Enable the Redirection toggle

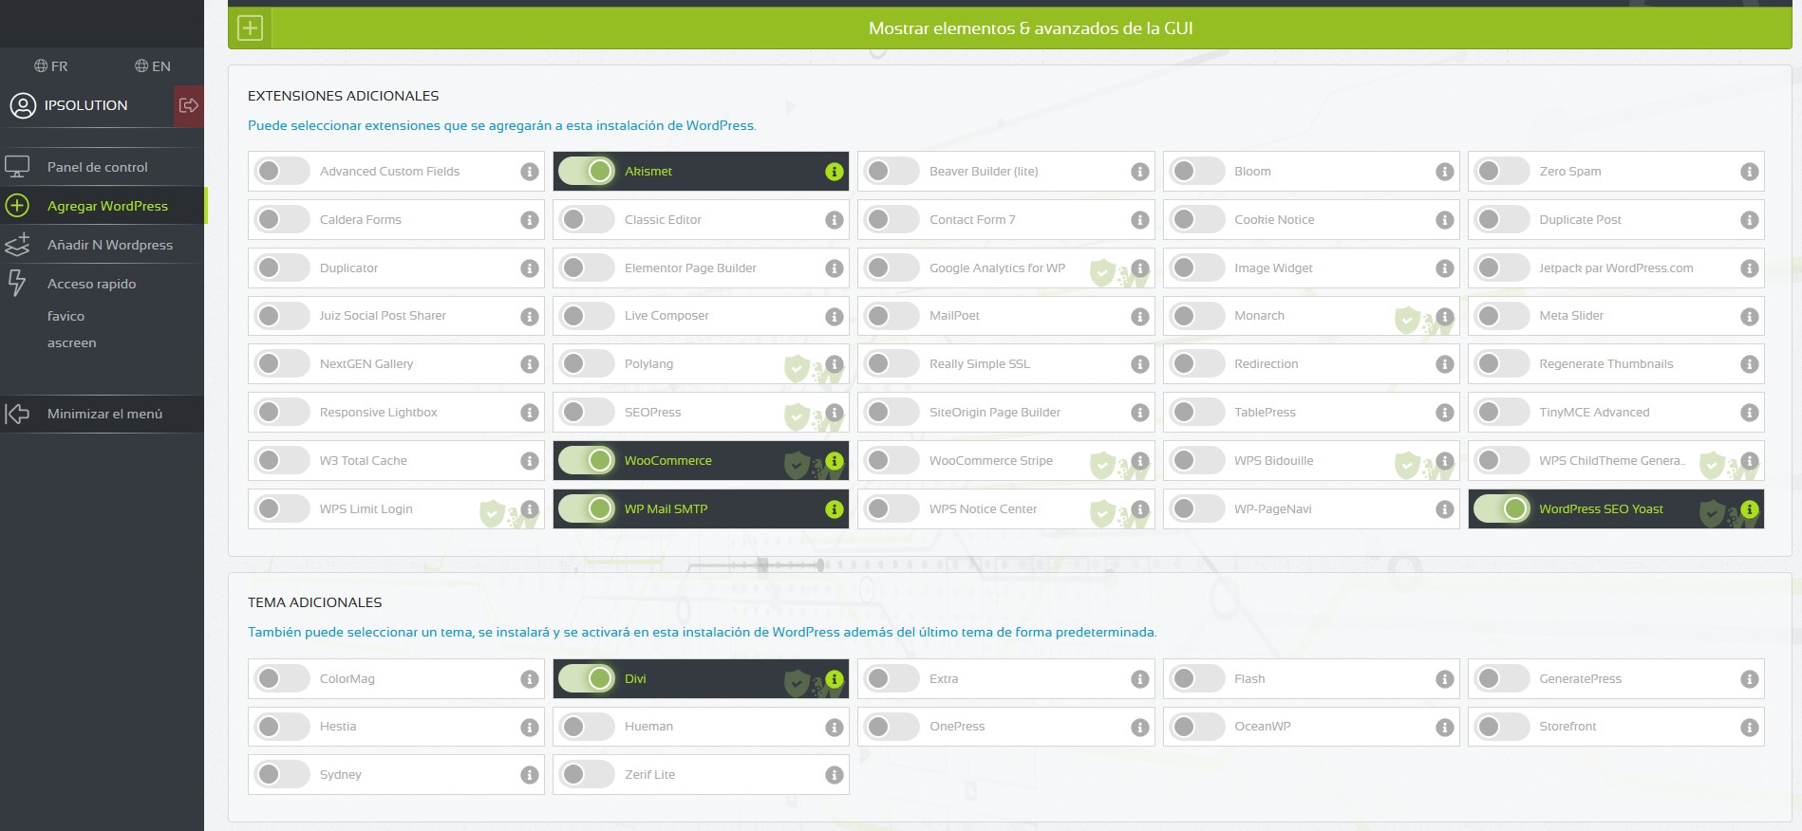[x=1196, y=363]
